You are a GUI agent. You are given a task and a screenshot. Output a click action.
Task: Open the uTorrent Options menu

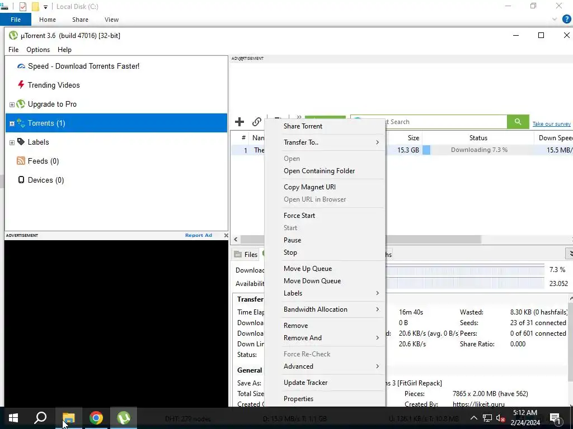pos(38,50)
